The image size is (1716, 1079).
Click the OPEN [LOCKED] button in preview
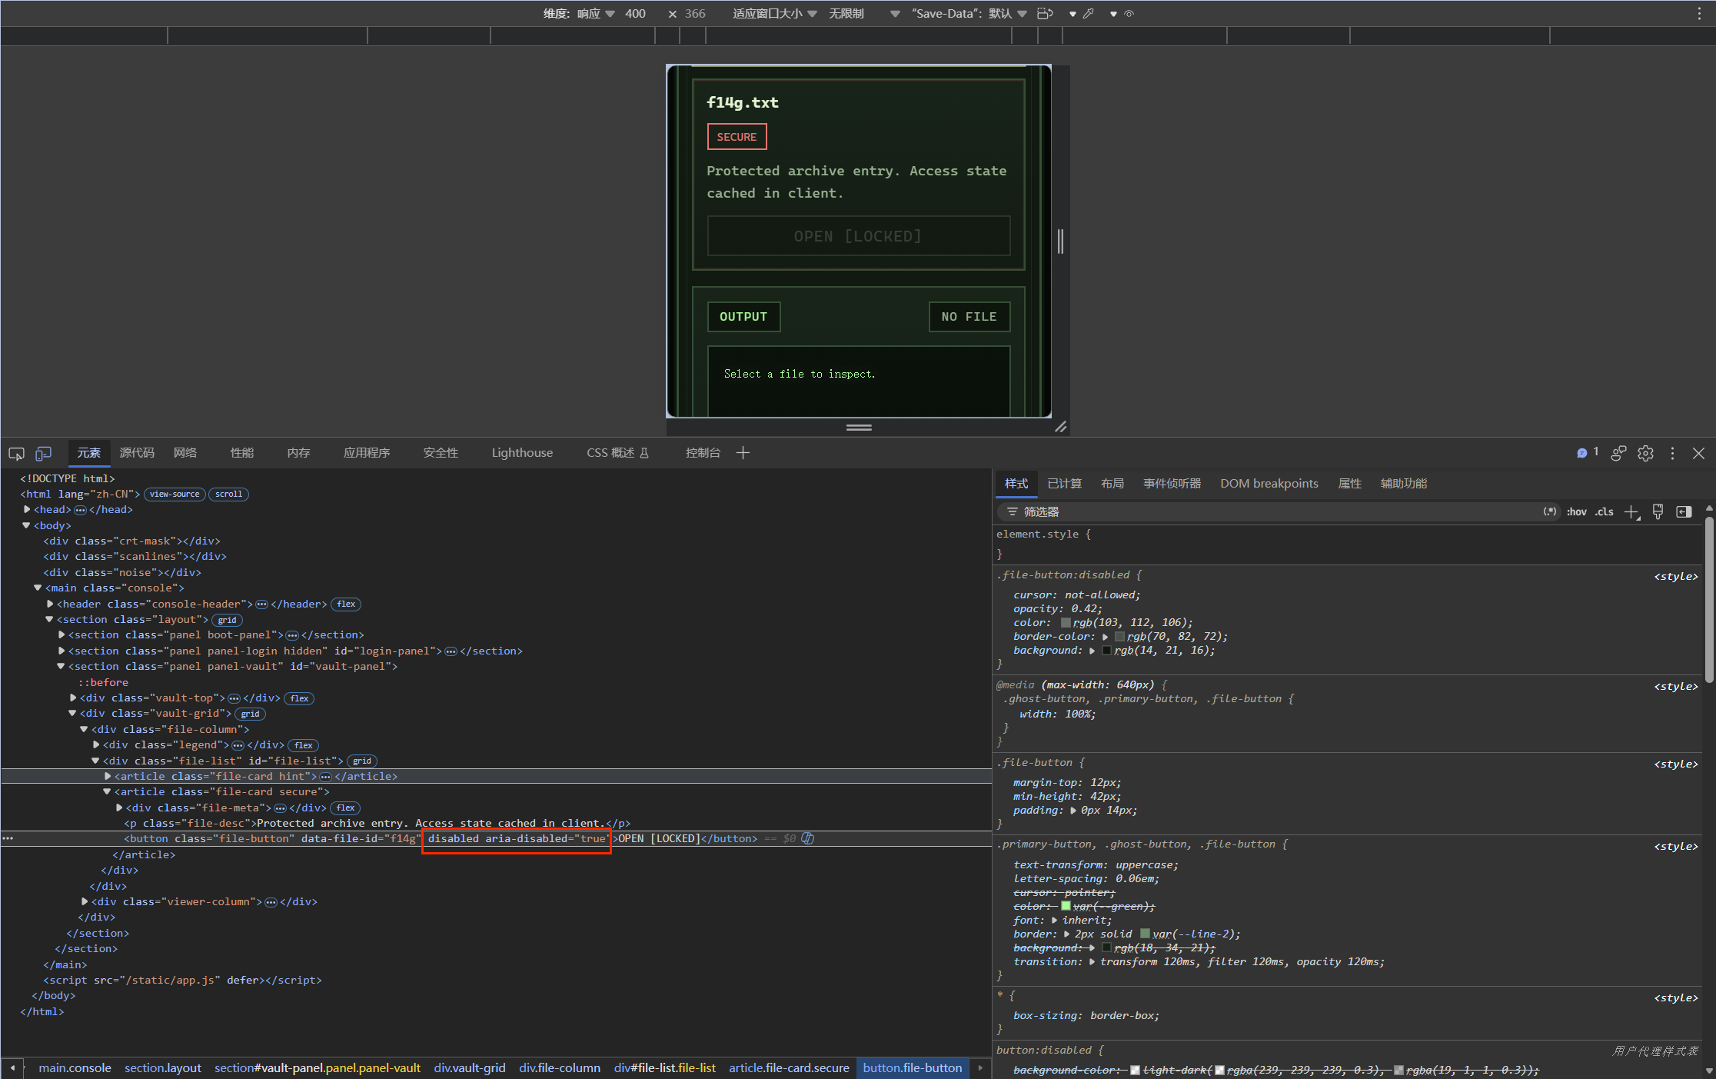point(858,236)
